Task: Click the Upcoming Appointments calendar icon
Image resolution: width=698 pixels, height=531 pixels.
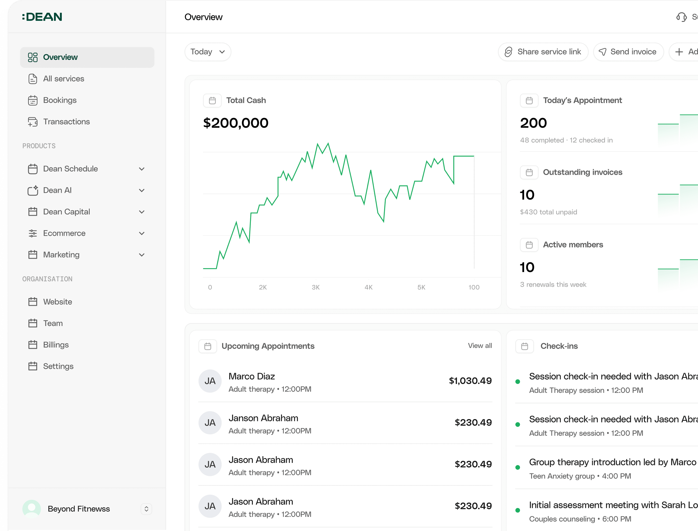Action: coord(208,347)
